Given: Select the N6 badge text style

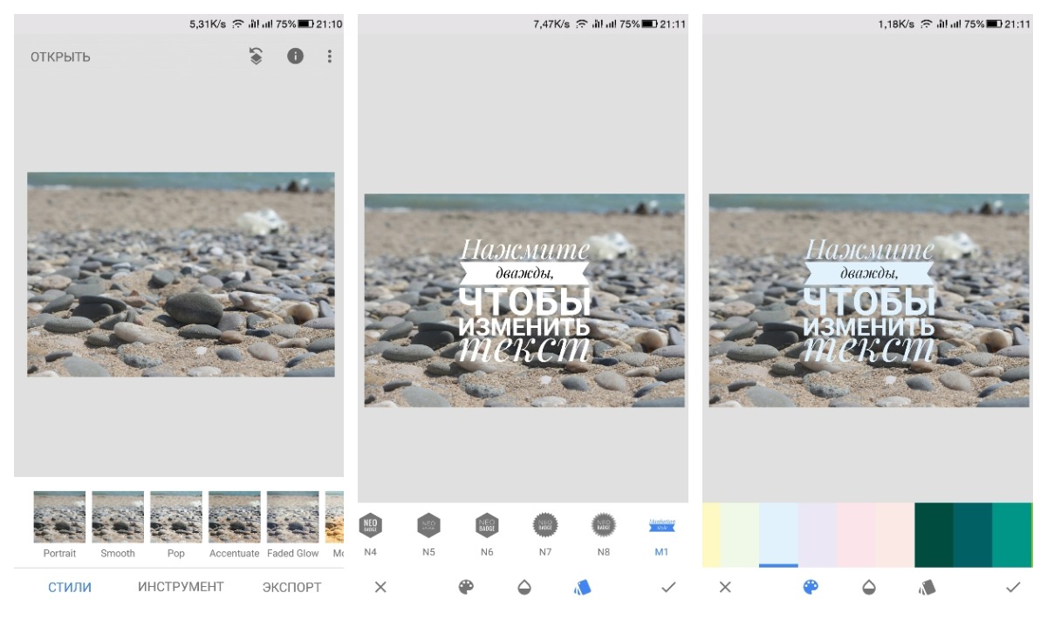Looking at the screenshot, I should pos(487,526).
